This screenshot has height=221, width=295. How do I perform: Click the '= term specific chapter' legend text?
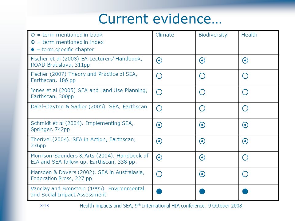point(65,50)
